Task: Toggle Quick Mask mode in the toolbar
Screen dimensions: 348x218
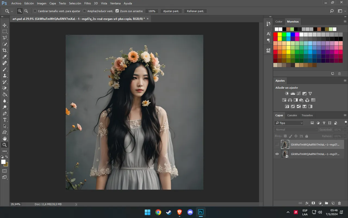Action: 5,171
